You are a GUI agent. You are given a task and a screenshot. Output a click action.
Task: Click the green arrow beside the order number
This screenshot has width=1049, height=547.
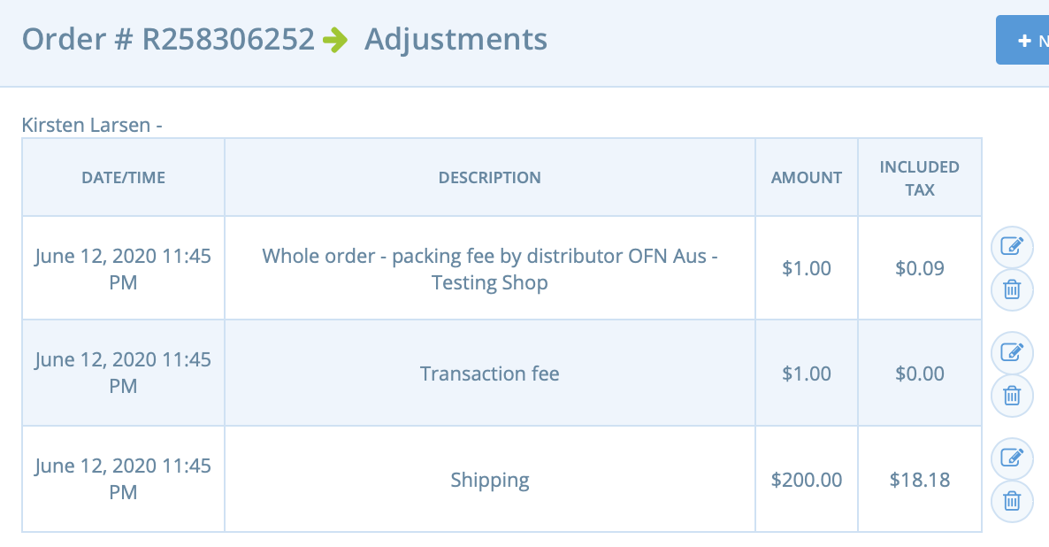tap(335, 40)
